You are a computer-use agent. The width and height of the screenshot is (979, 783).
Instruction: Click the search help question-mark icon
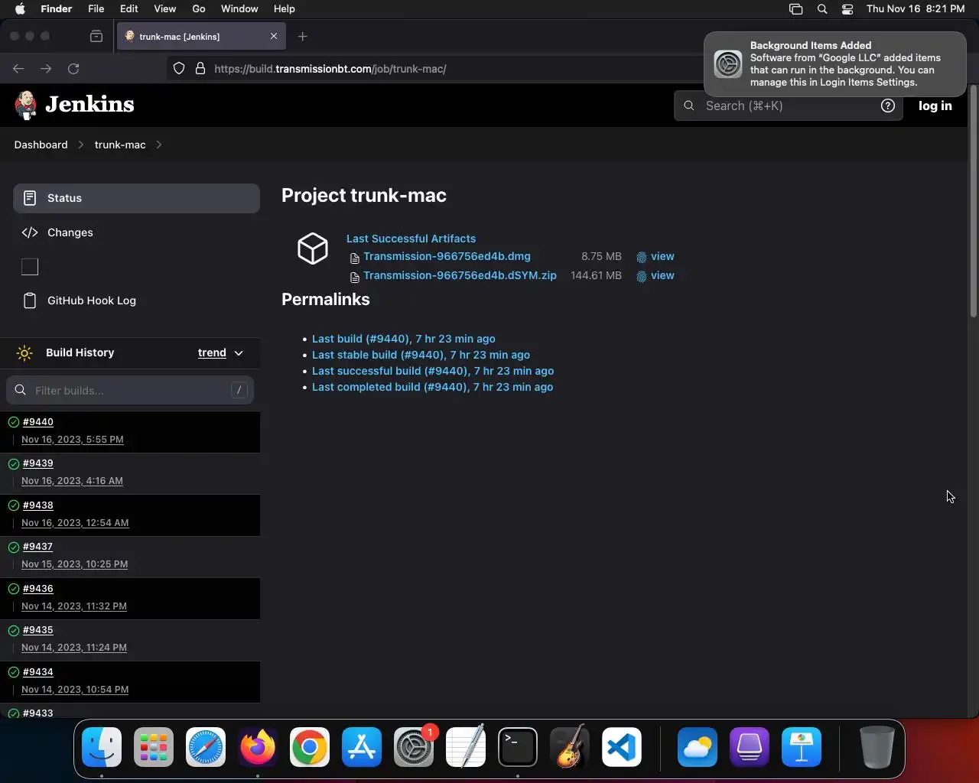887,106
